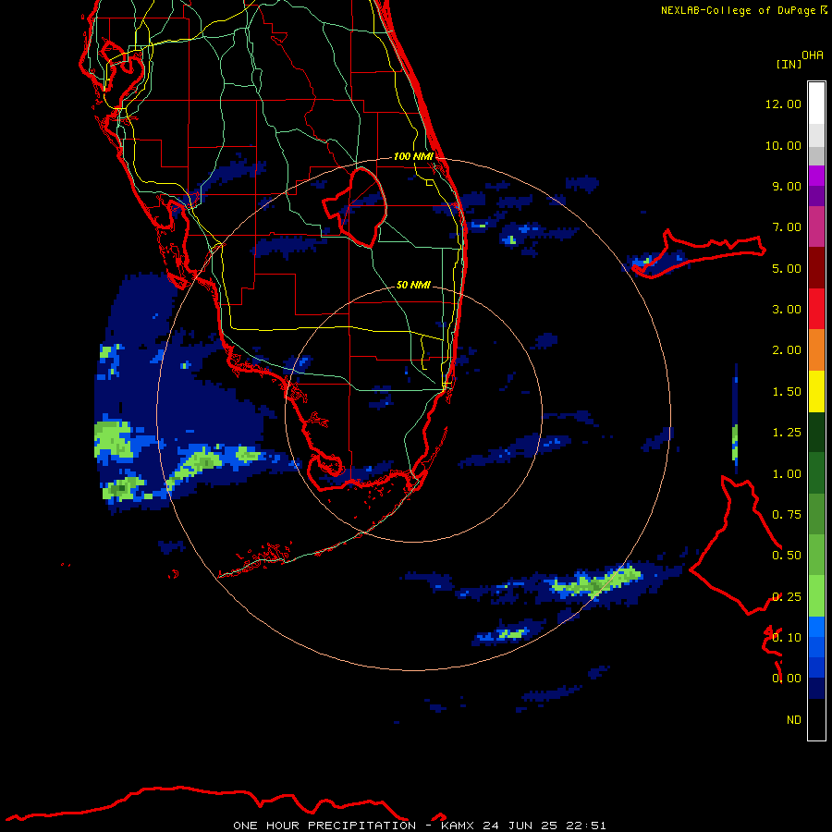
Task: Select the ND legend label
Action: [794, 720]
